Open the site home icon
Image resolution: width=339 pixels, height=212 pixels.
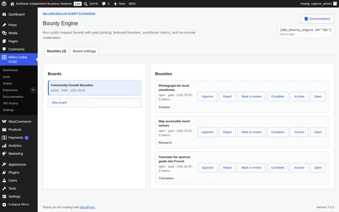pyautogui.click(x=12, y=4)
